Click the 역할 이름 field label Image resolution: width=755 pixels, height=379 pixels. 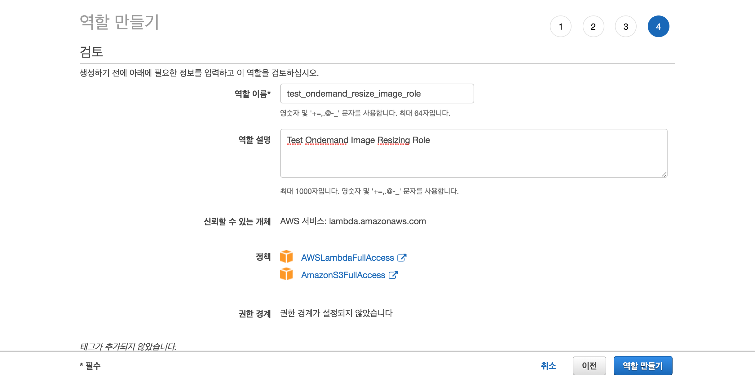pos(253,94)
